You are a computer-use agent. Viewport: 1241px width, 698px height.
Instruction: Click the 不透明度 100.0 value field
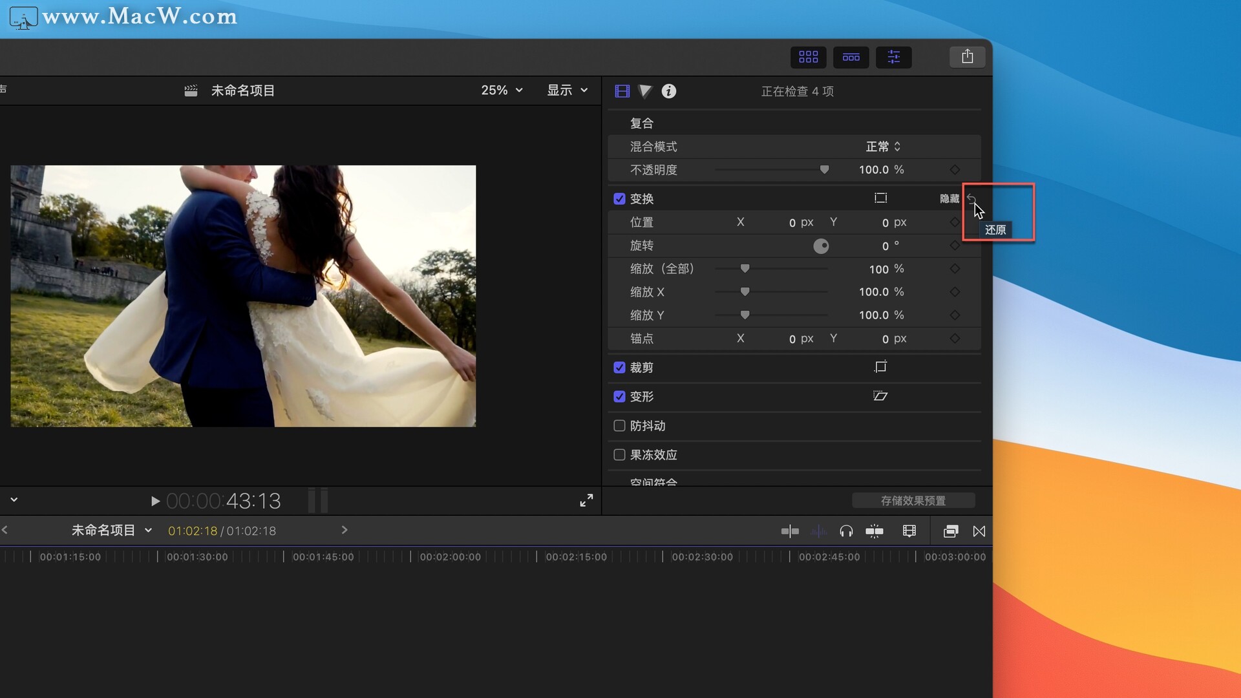click(x=873, y=170)
